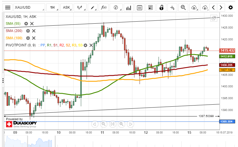Click the green 1412.918 SMA price tag
The width and height of the screenshot is (238, 147).
coord(227,56)
